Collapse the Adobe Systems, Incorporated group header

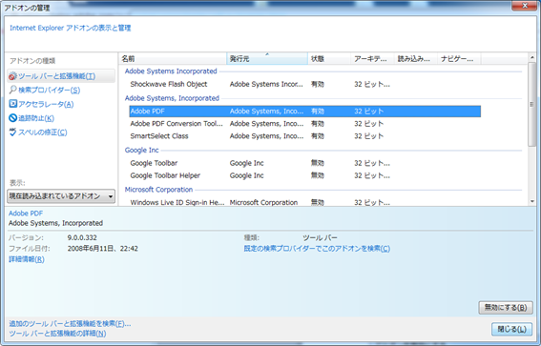tap(172, 98)
